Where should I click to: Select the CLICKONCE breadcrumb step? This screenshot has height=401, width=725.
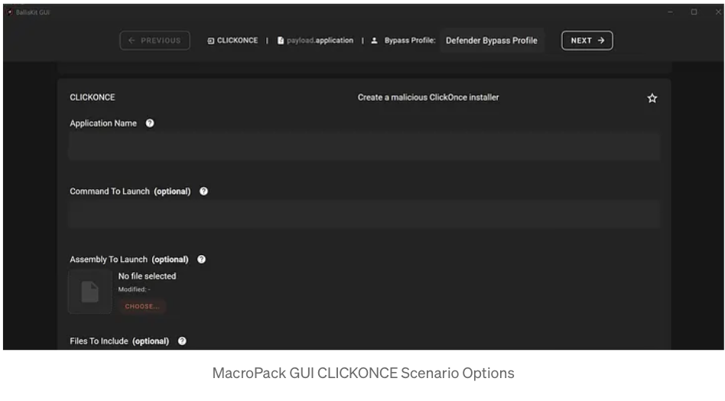coord(232,40)
